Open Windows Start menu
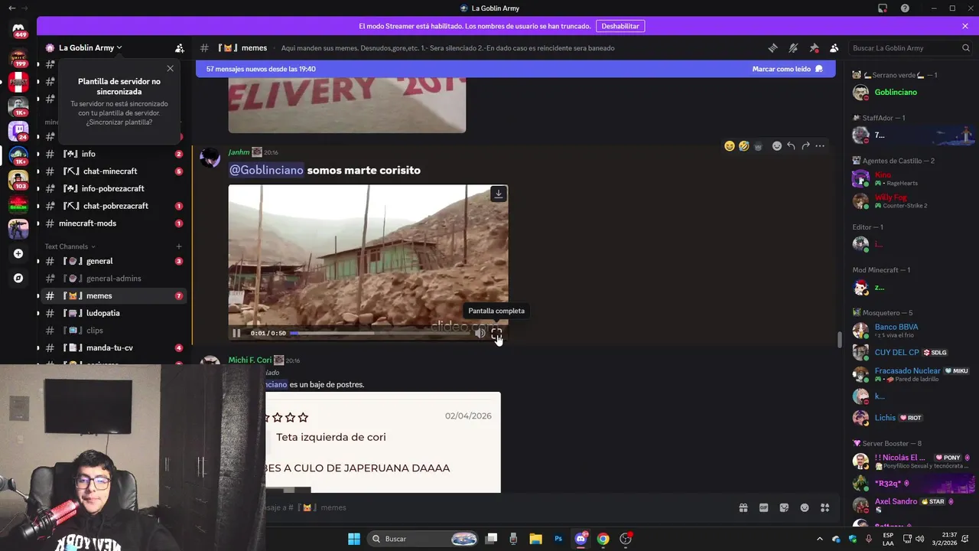This screenshot has width=979, height=551. [x=353, y=539]
